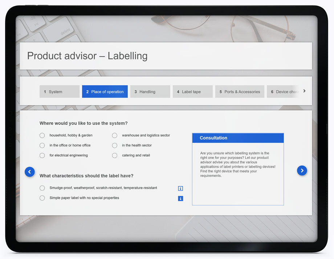Open info icon for smudge-proof label option
The image size is (334, 259).
pos(180,189)
